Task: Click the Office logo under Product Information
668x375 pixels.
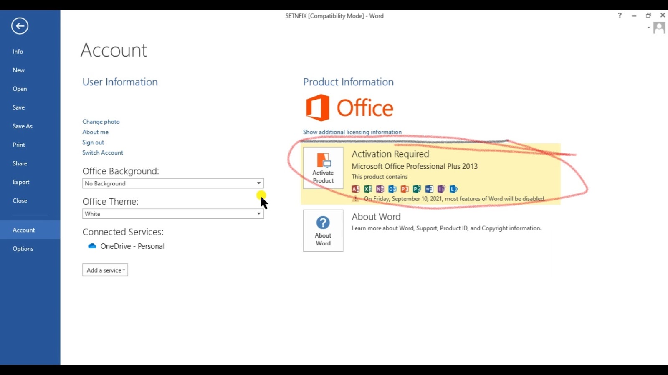Action: 349,108
